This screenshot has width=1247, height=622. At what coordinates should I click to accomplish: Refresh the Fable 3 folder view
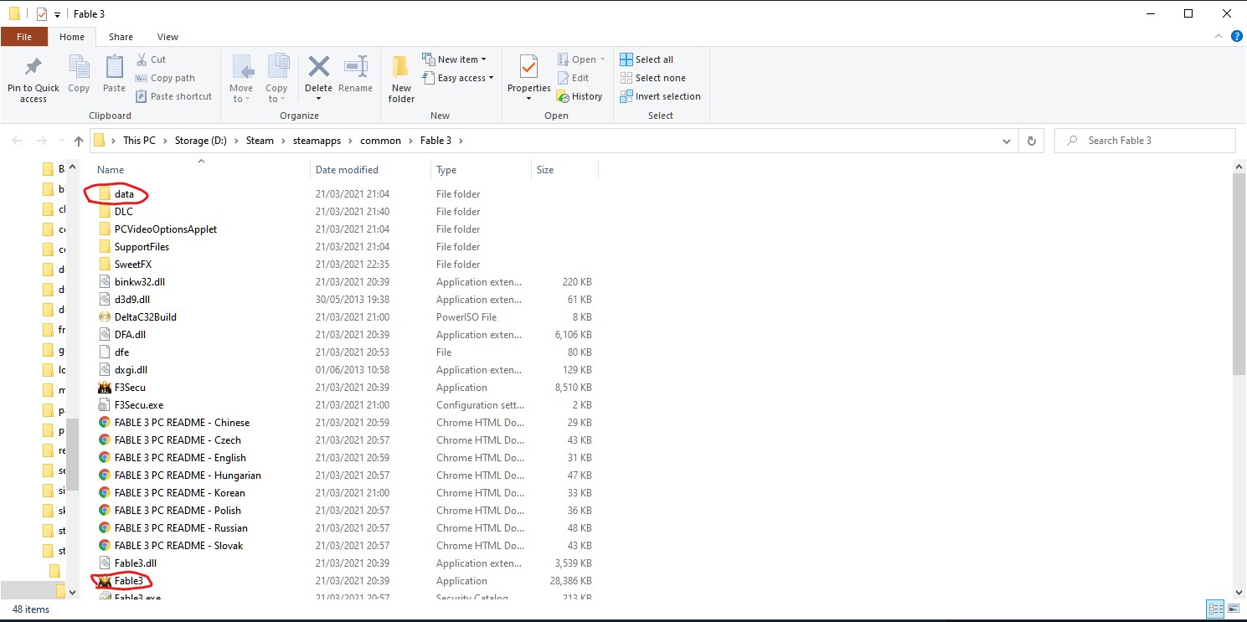click(1031, 141)
